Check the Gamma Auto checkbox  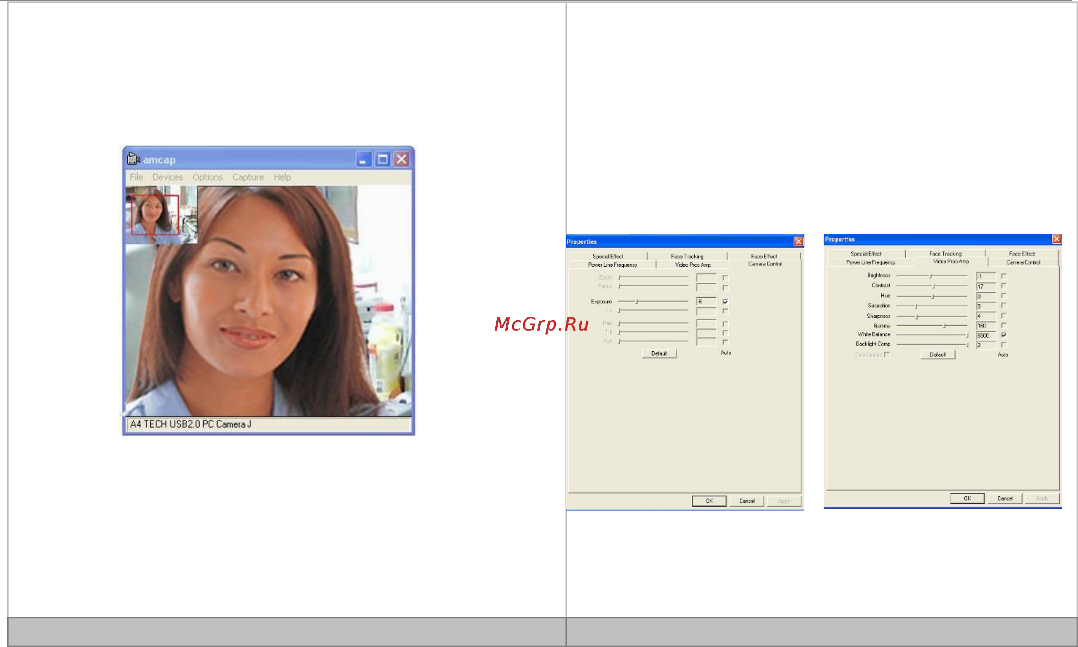coord(1004,325)
